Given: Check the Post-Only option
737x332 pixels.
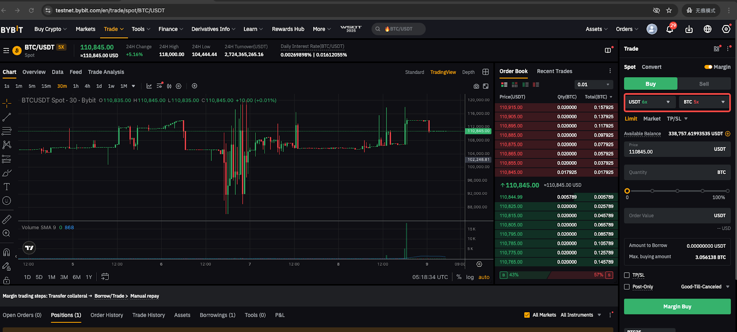Looking at the screenshot, I should (x=627, y=287).
